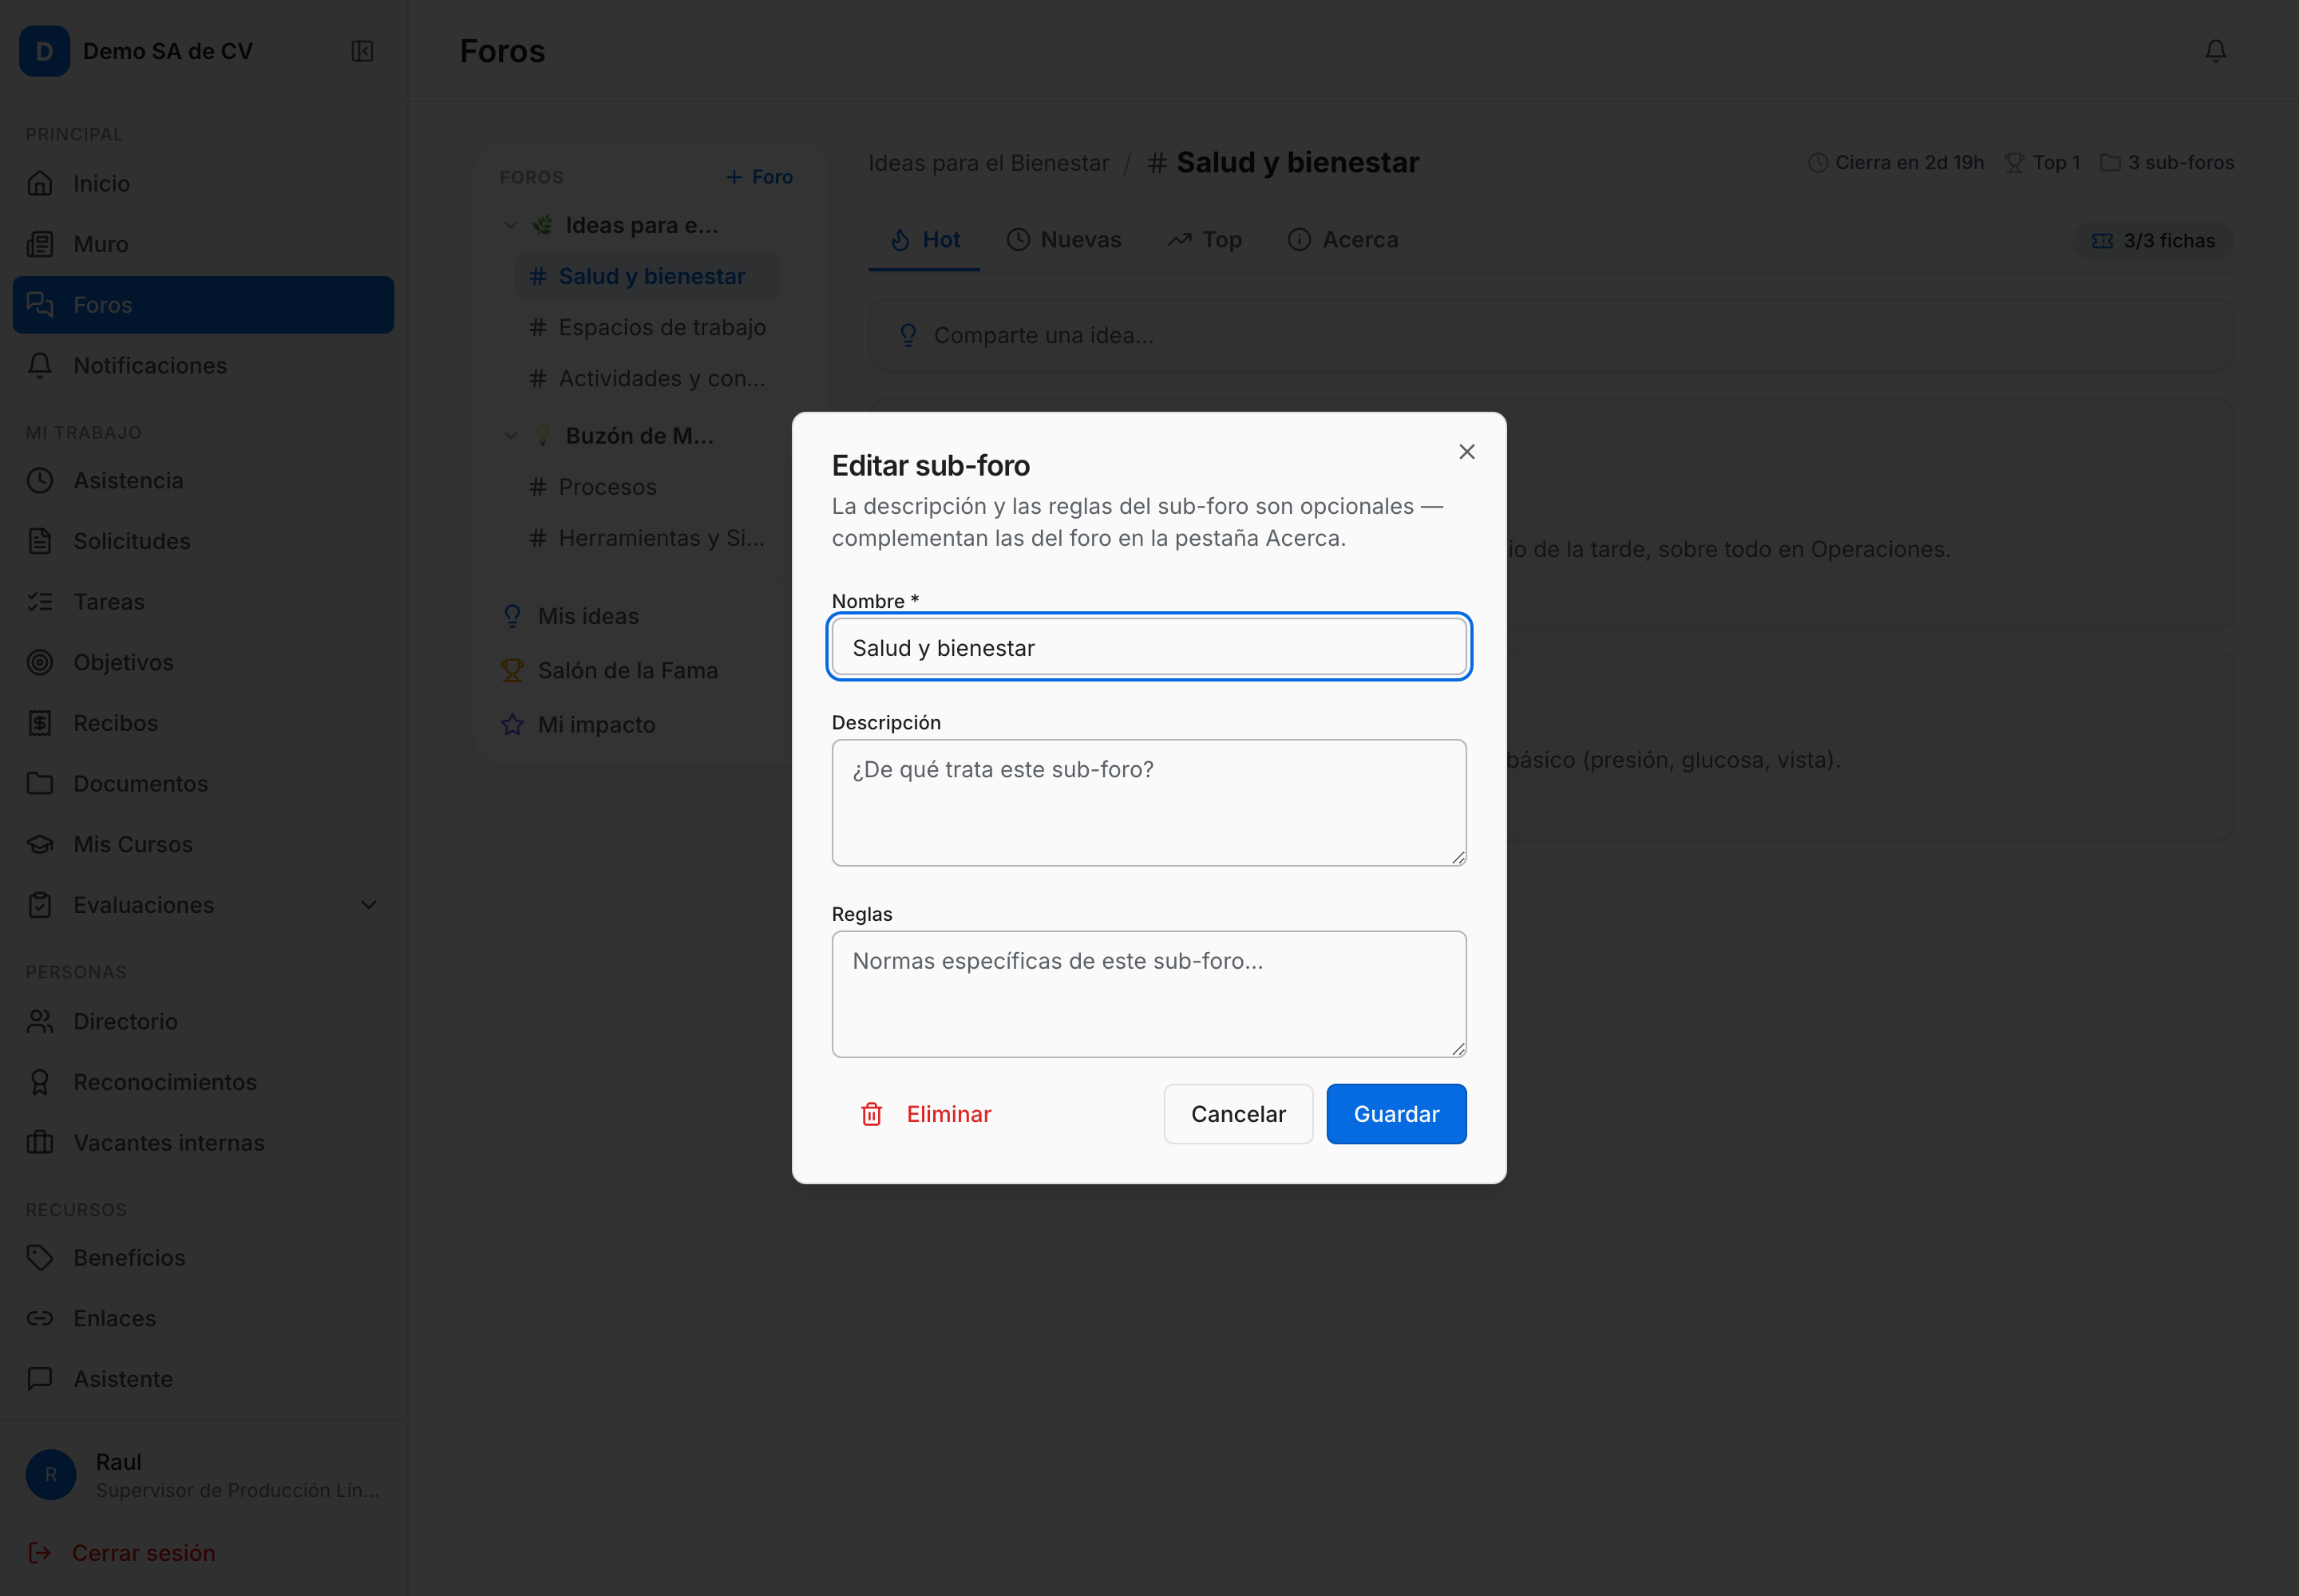
Task: Open Salón de la Fama trophy icon
Action: (512, 670)
